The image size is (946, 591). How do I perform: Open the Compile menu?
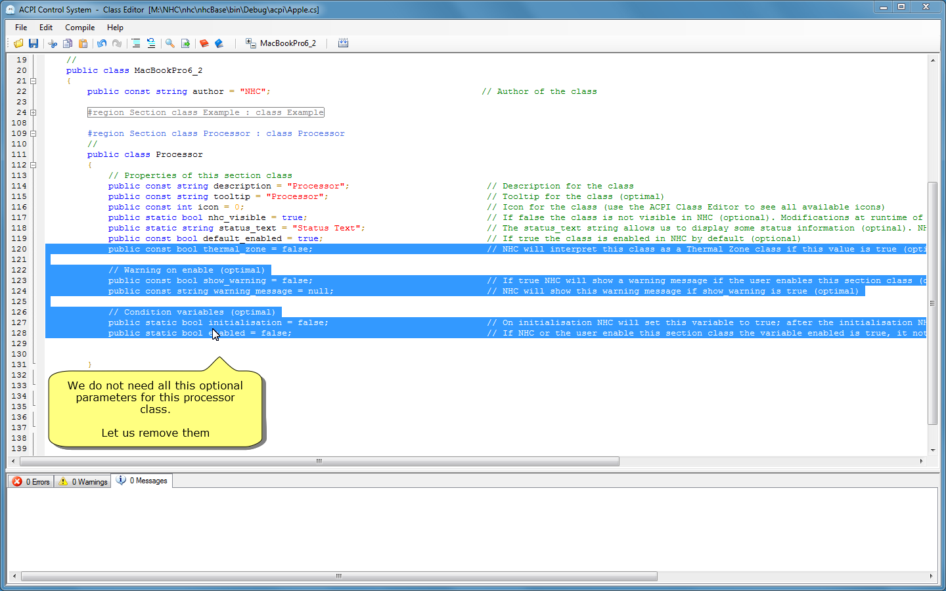tap(79, 28)
